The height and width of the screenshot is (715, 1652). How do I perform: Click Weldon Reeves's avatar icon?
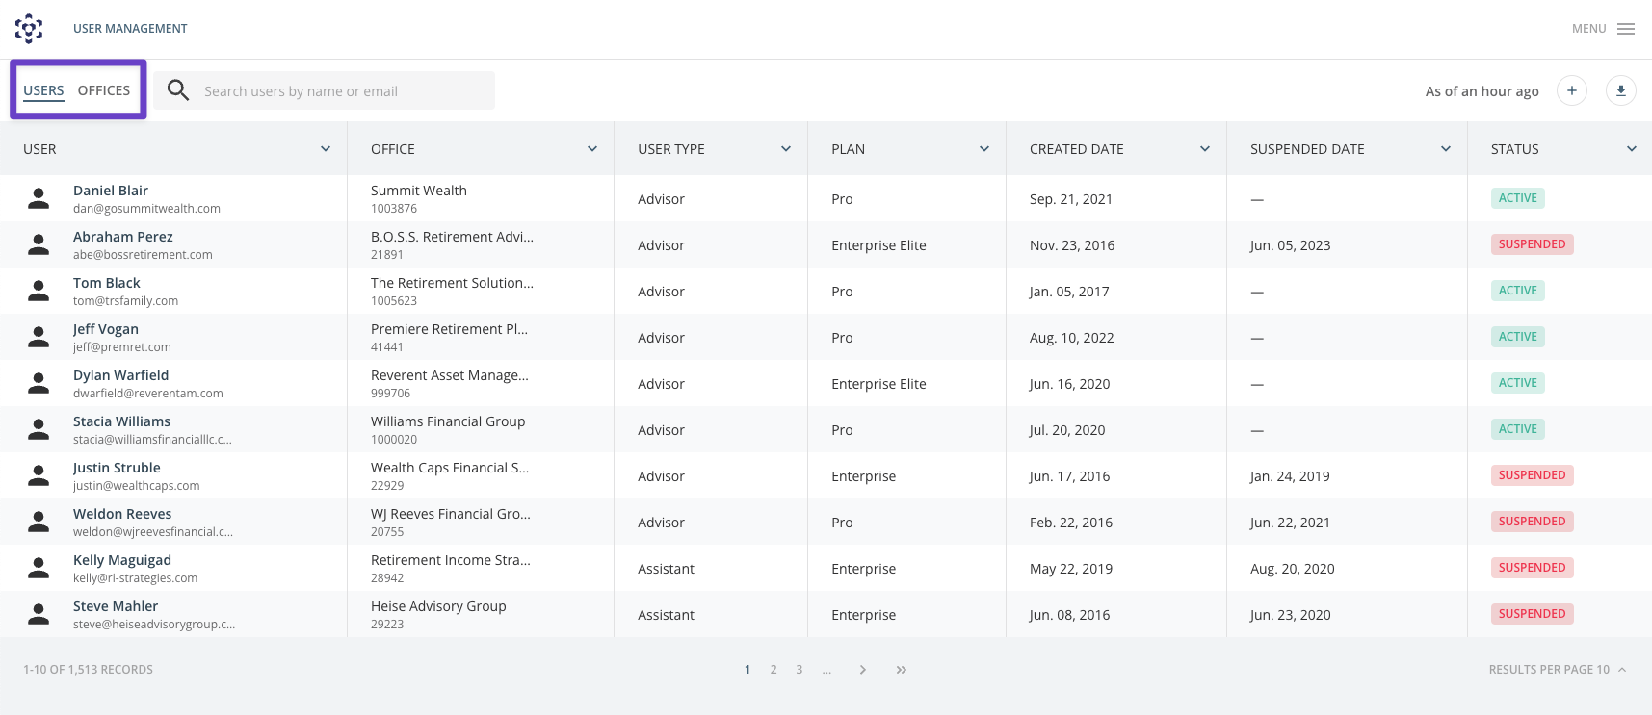pos(39,522)
